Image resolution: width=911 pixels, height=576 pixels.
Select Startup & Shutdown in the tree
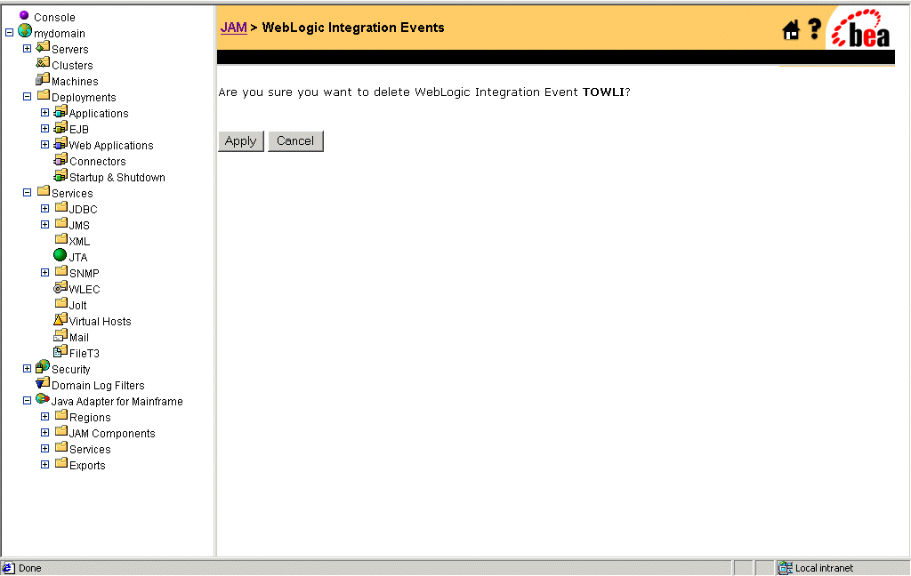coord(117,178)
